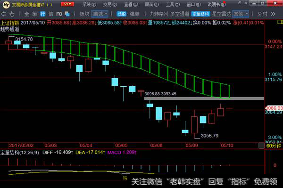Click the 上证指数 index name

tap(10, 23)
